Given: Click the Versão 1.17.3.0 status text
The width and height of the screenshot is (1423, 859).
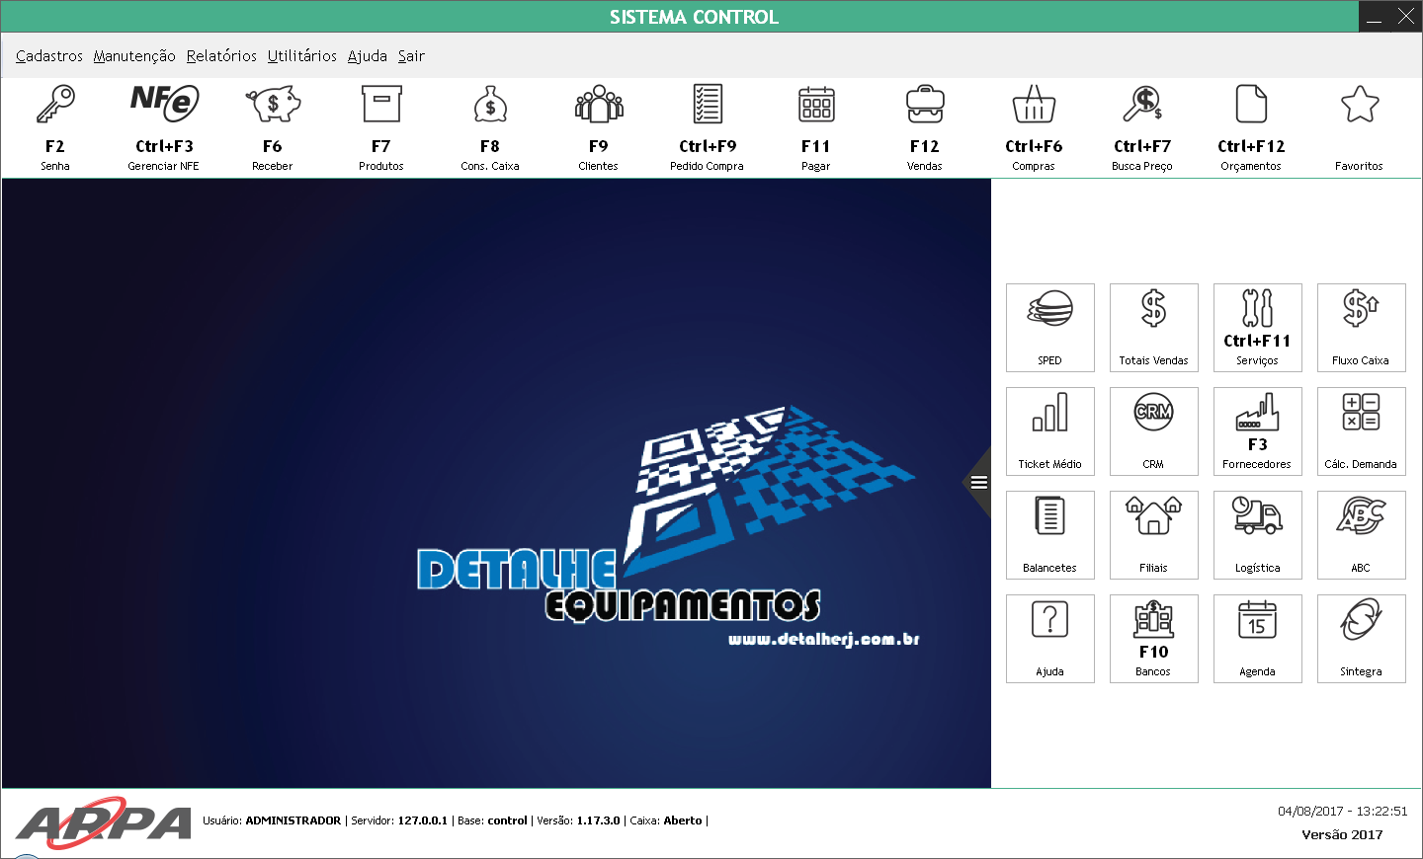Looking at the screenshot, I should [x=578, y=820].
